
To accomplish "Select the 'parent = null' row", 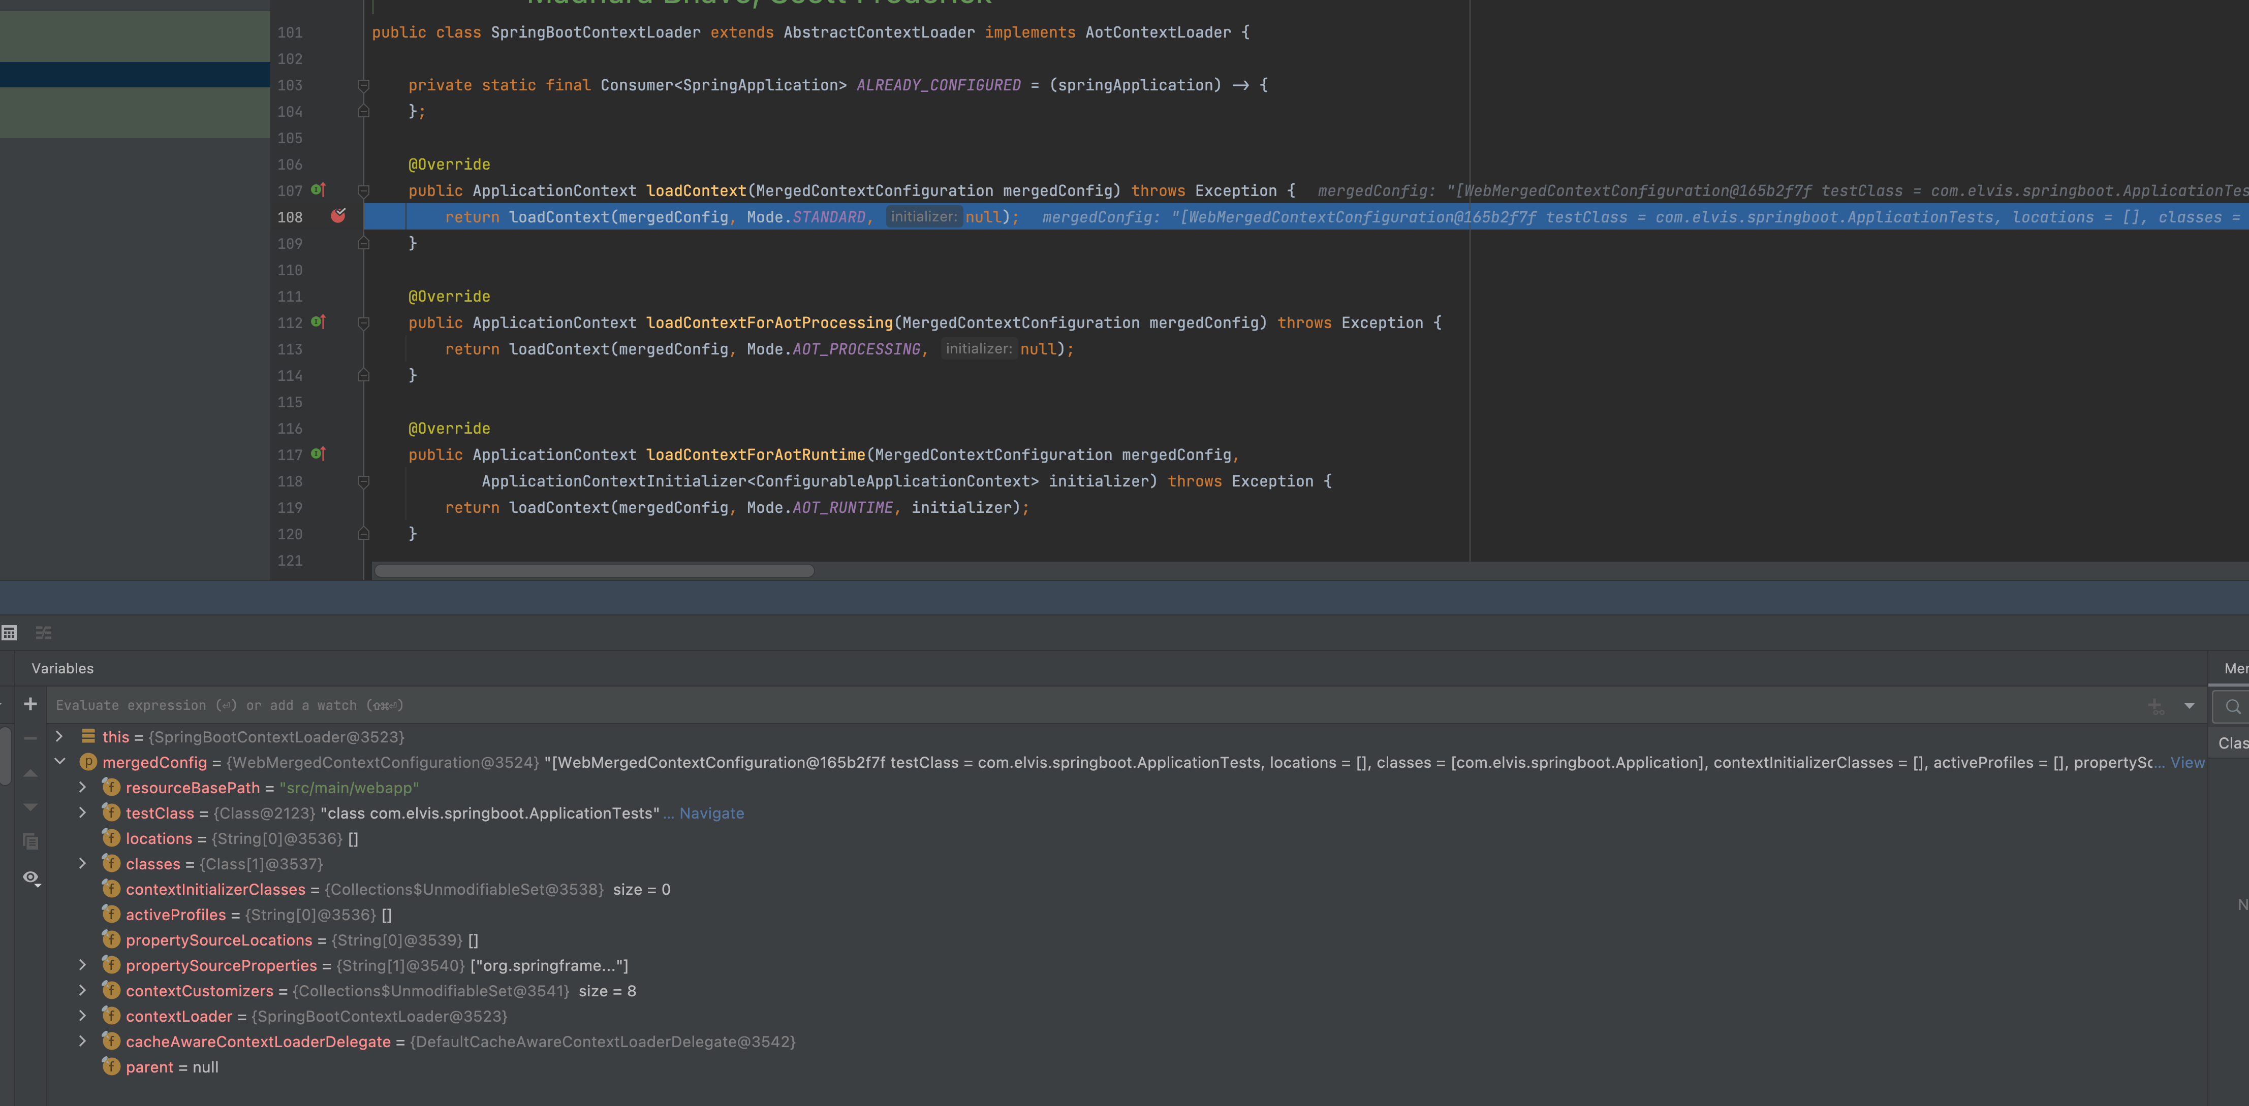I will pos(1126,1067).
